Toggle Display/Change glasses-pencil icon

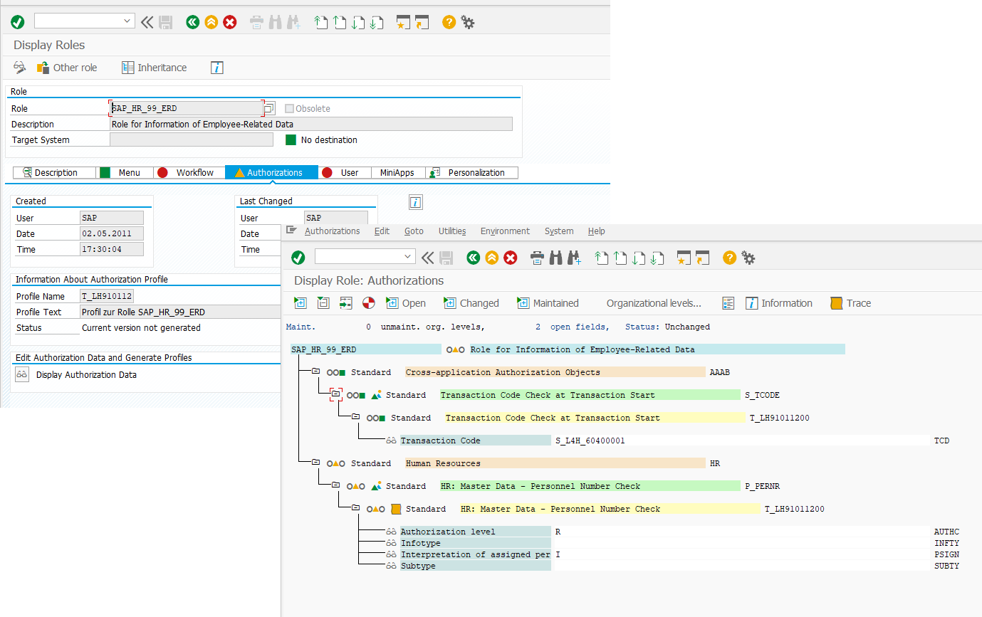pyautogui.click(x=19, y=68)
